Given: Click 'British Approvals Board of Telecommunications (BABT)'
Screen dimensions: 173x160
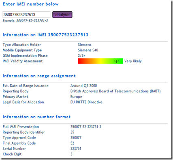Looking at the screenshot, I should point(115,91).
